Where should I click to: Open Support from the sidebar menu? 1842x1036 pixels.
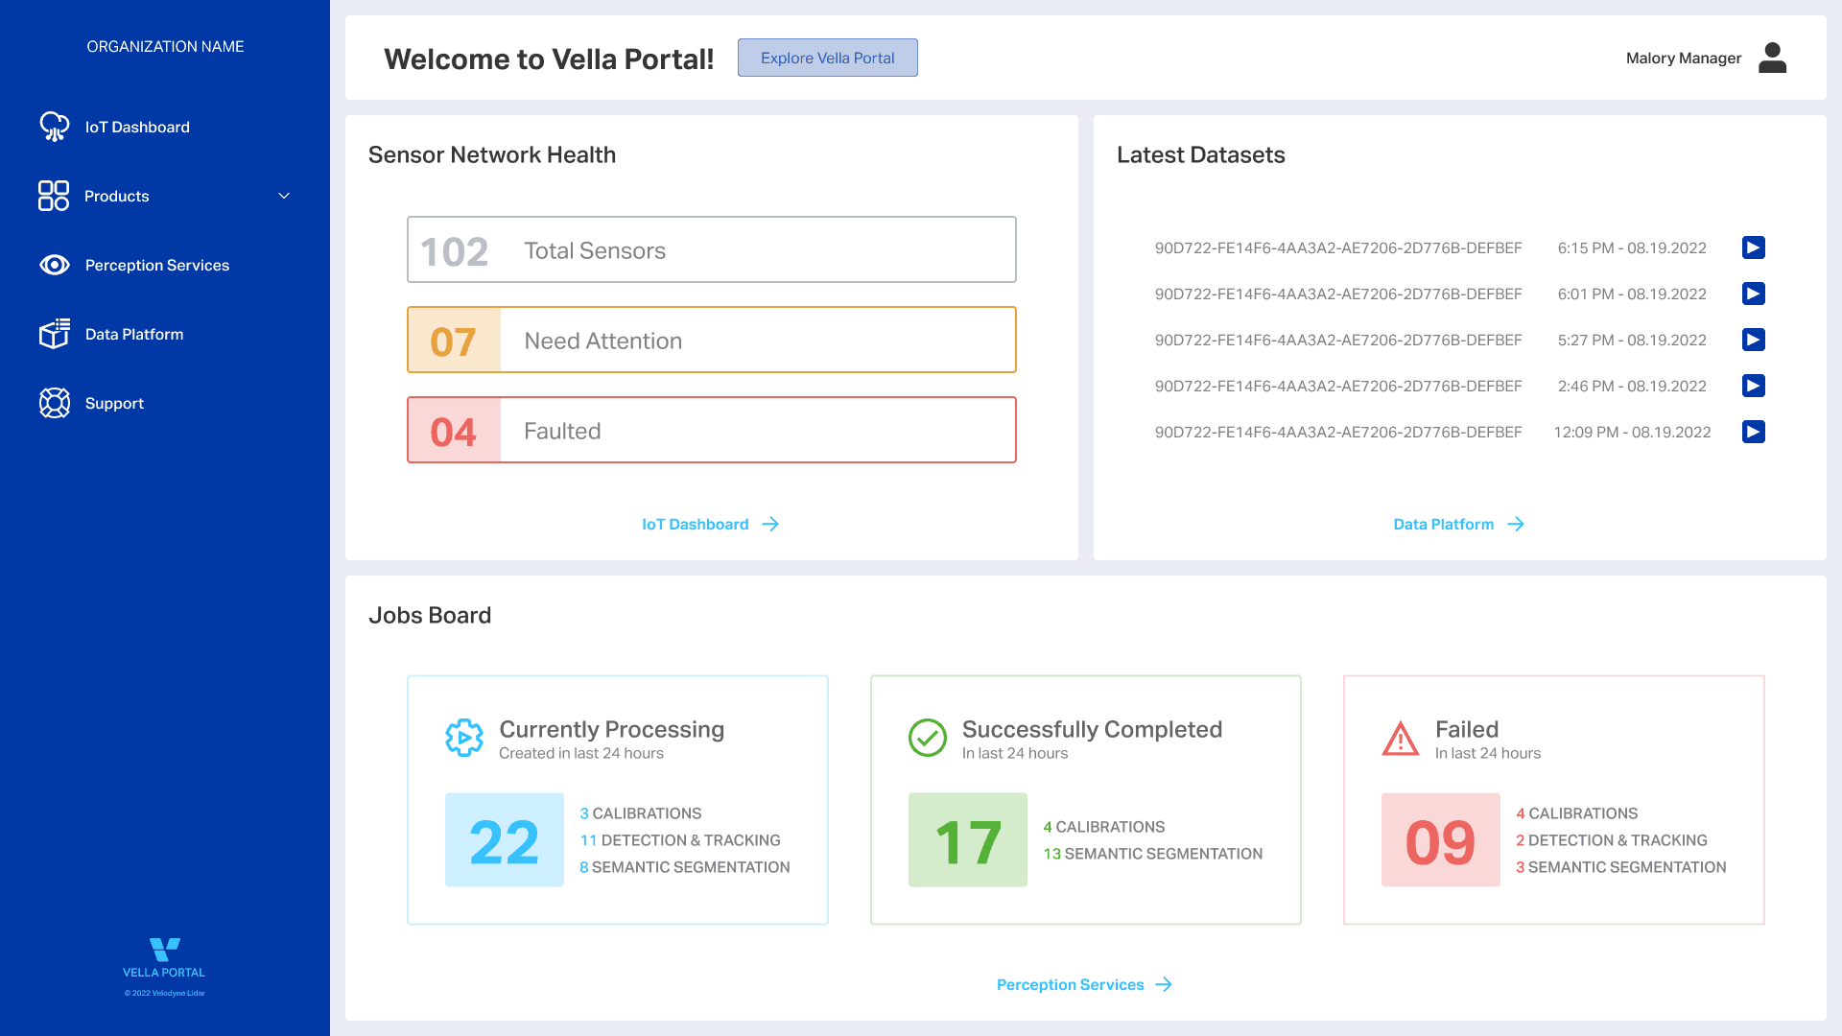tap(114, 404)
